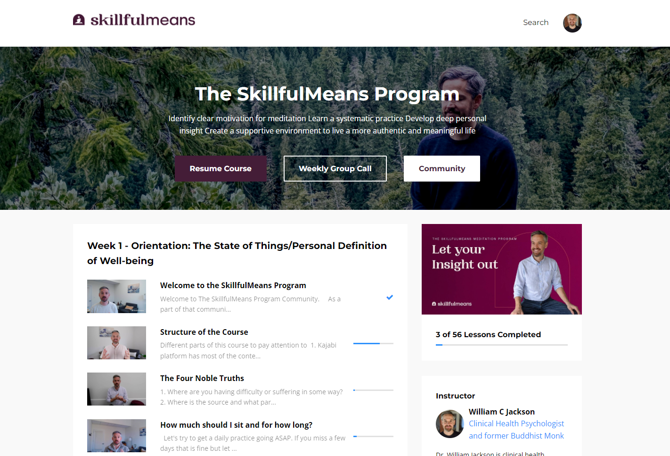Click the 3 of 56 Lessons progress bar
This screenshot has width=670, height=456.
click(502, 345)
